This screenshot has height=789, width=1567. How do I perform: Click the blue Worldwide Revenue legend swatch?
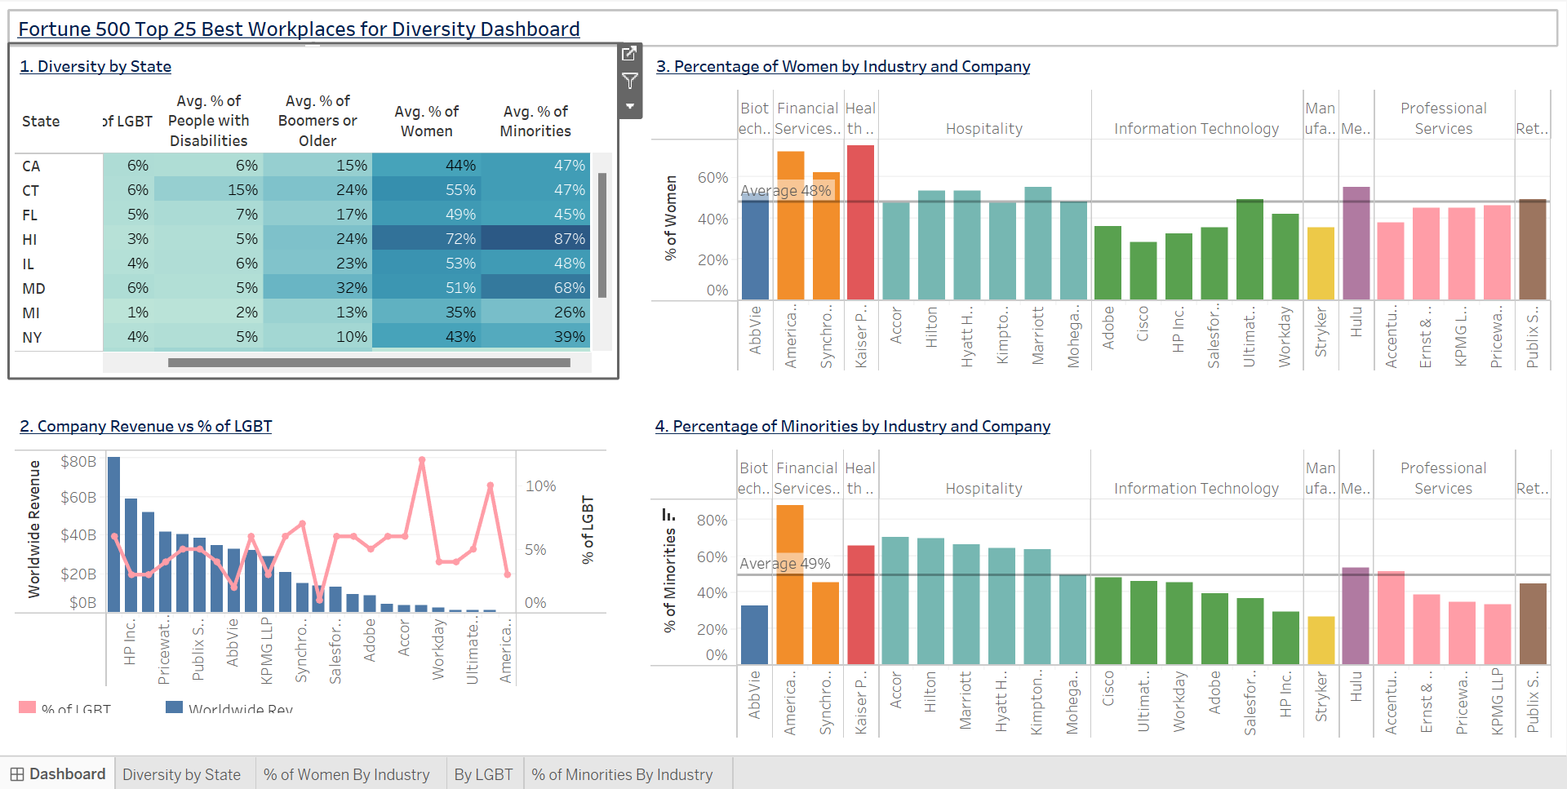tap(174, 707)
